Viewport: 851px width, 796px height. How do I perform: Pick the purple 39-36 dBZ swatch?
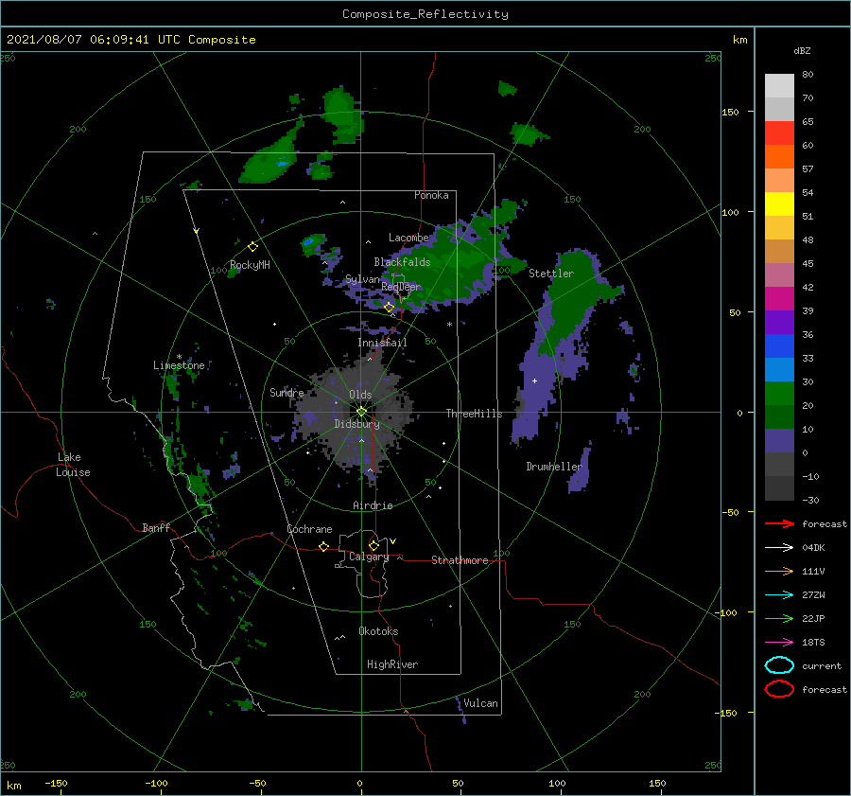779,323
